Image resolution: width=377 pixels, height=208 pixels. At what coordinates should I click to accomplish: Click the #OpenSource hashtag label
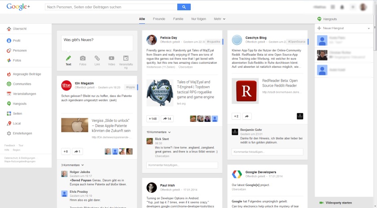coord(297,42)
